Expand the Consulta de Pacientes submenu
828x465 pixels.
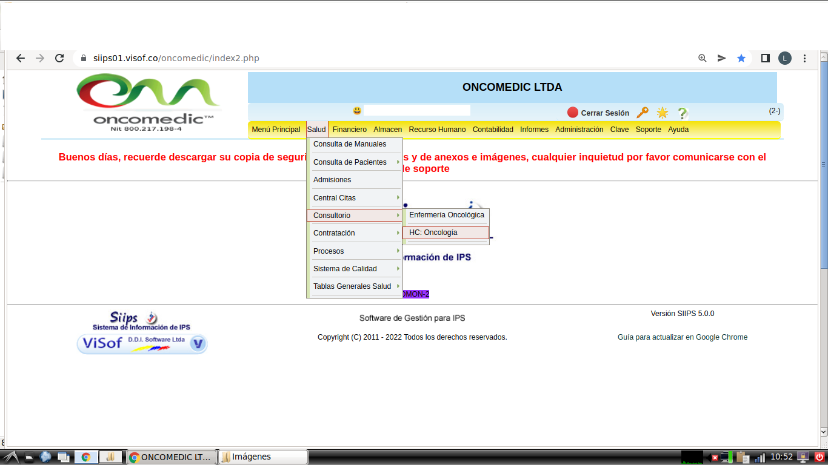[x=355, y=162]
